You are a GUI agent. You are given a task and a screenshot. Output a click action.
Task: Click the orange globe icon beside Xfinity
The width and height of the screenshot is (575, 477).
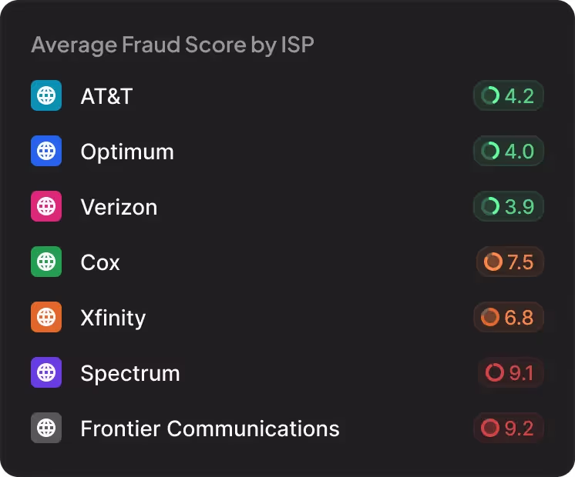[46, 318]
